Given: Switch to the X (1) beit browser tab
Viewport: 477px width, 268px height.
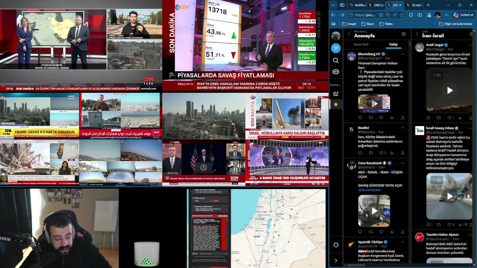Looking at the screenshot, I should tap(414, 5).
